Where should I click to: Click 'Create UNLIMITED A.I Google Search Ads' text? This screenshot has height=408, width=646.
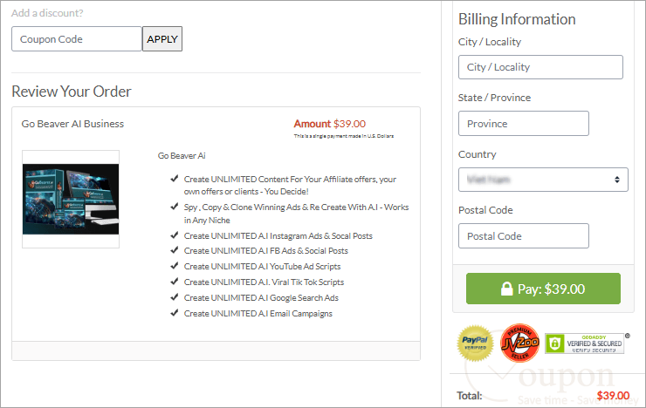point(261,298)
